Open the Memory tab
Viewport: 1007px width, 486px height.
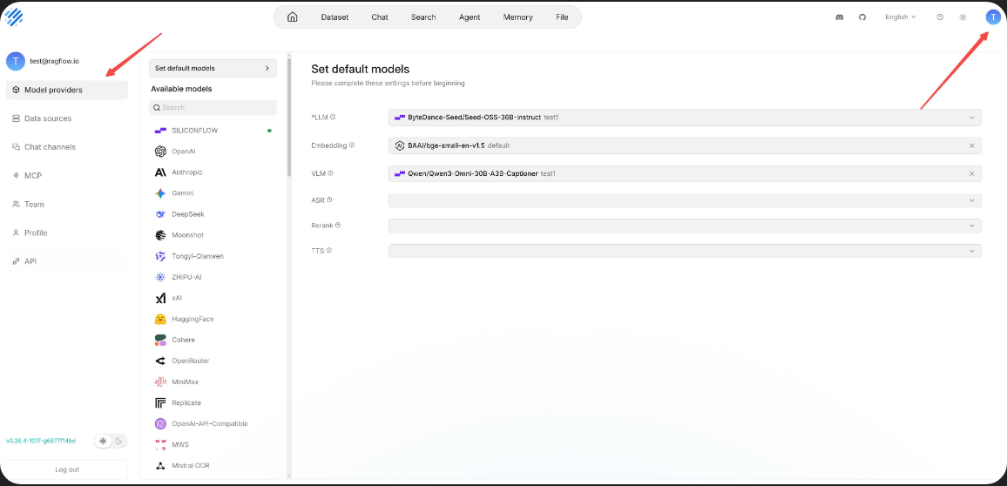517,17
